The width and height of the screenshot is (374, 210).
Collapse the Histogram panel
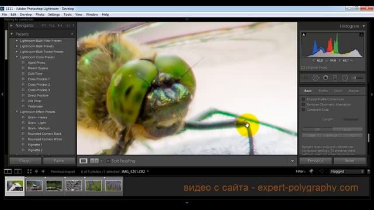363,26
